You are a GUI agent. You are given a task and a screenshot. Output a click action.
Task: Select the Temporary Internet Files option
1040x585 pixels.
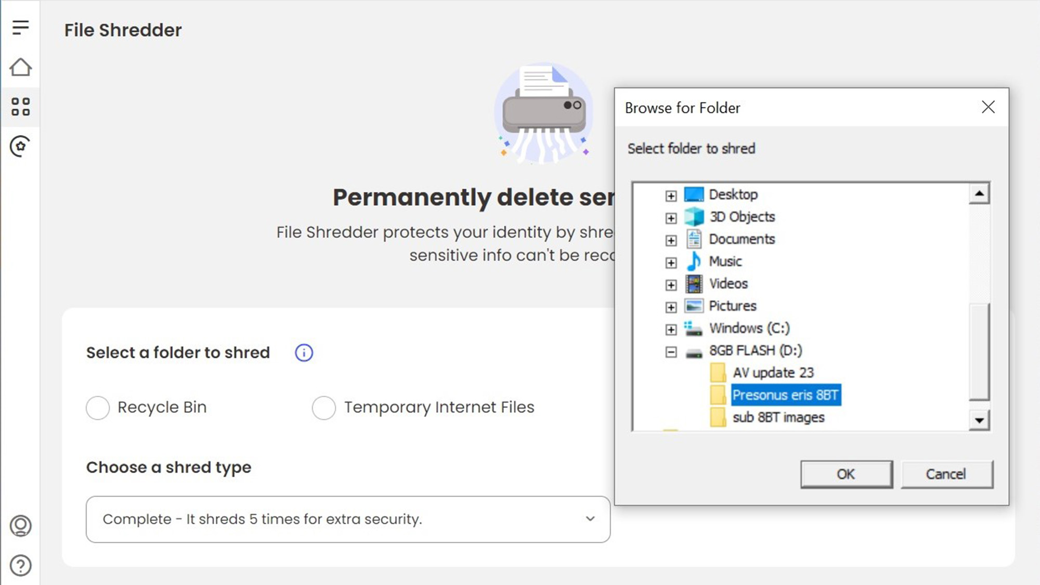[x=323, y=408]
